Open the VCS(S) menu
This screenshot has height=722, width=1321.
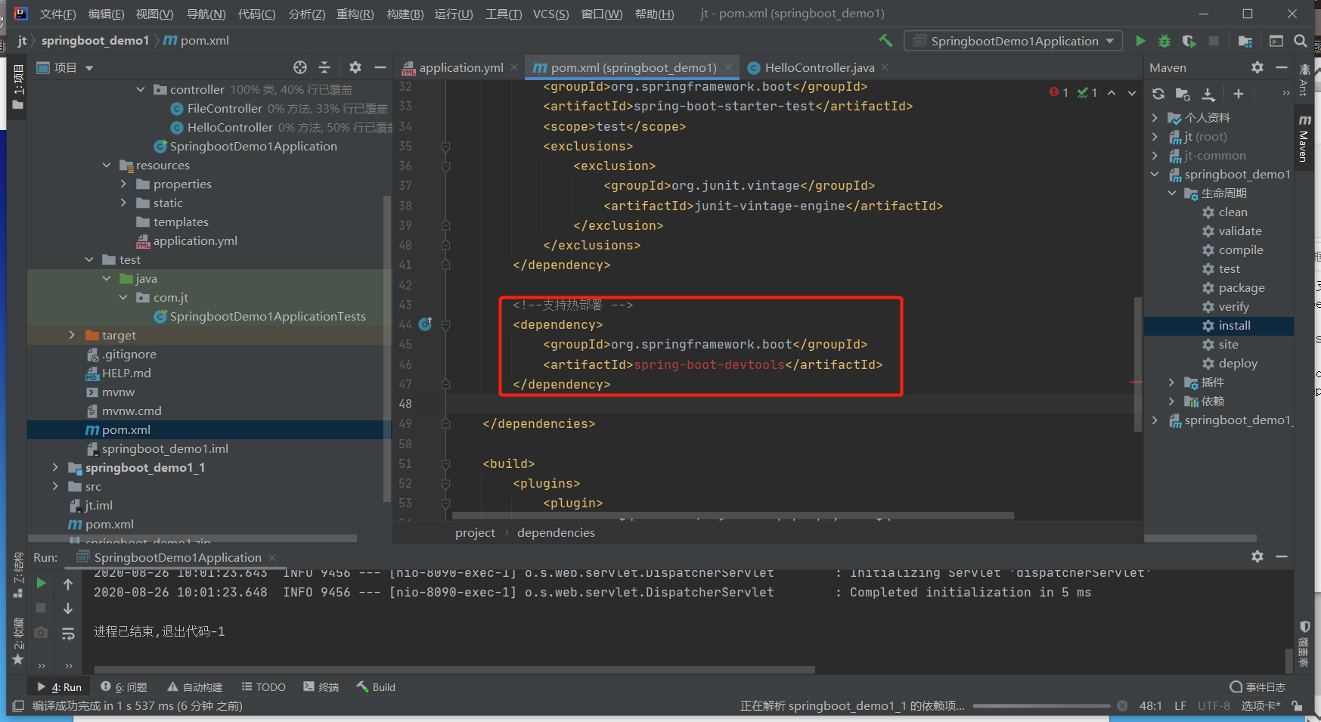tap(550, 14)
